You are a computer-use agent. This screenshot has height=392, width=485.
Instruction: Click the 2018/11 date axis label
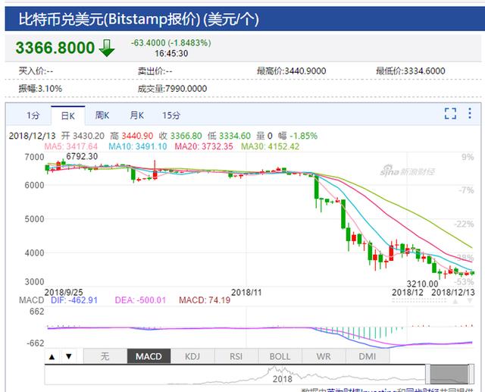coord(246,292)
